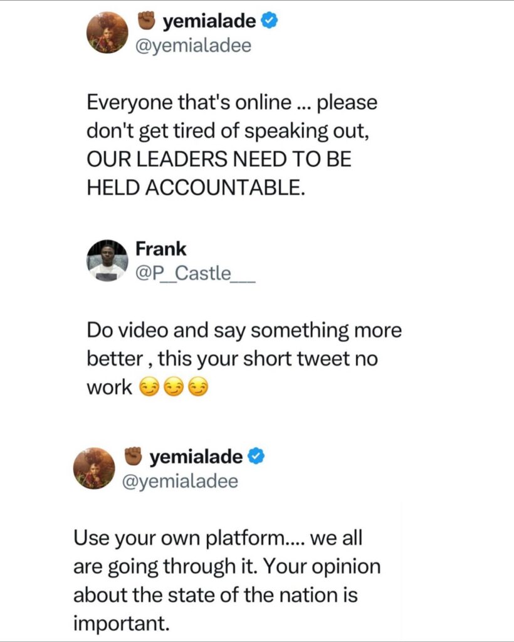
Task: Click the capitalized line 'HELD ACCOUNTABLE.'
Action: click(196, 187)
